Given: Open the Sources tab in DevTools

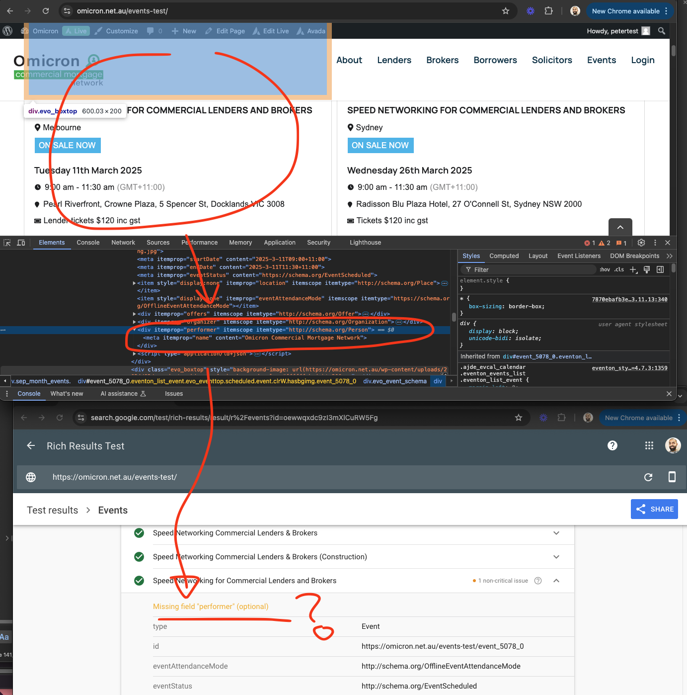Looking at the screenshot, I should click(x=158, y=243).
